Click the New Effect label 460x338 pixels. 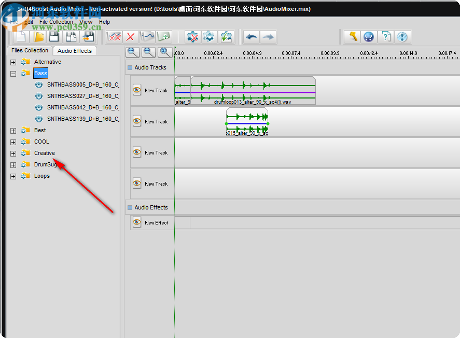point(157,223)
